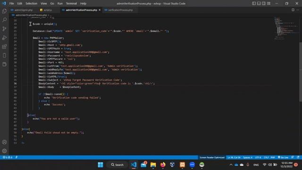The width and height of the screenshot is (302, 170).
Task: Open VirtualBox icon in taskbar
Action: click(172, 165)
